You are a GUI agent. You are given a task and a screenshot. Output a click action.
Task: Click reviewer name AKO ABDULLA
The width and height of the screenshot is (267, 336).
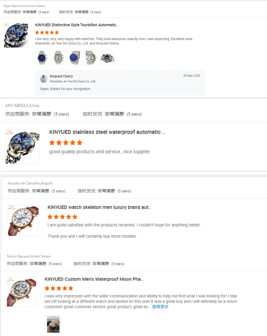click(x=18, y=105)
